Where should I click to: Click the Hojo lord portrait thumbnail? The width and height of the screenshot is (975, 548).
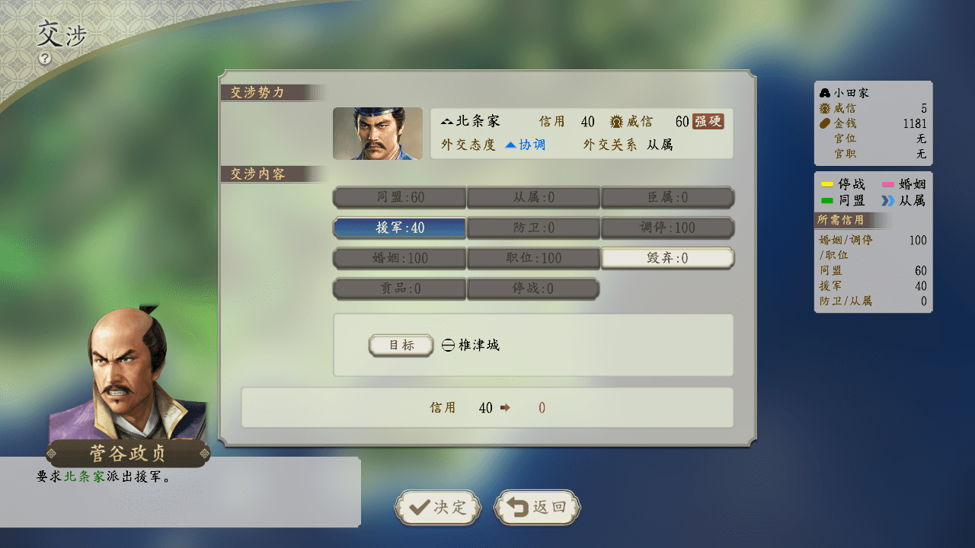pos(378,133)
